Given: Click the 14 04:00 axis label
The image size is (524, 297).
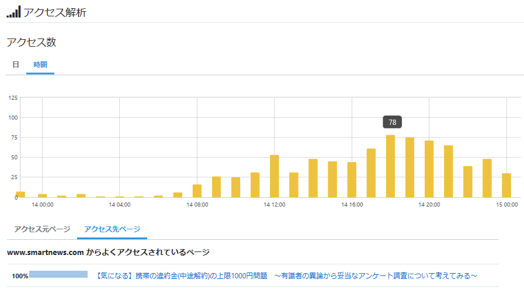Looking at the screenshot, I should point(120,205).
